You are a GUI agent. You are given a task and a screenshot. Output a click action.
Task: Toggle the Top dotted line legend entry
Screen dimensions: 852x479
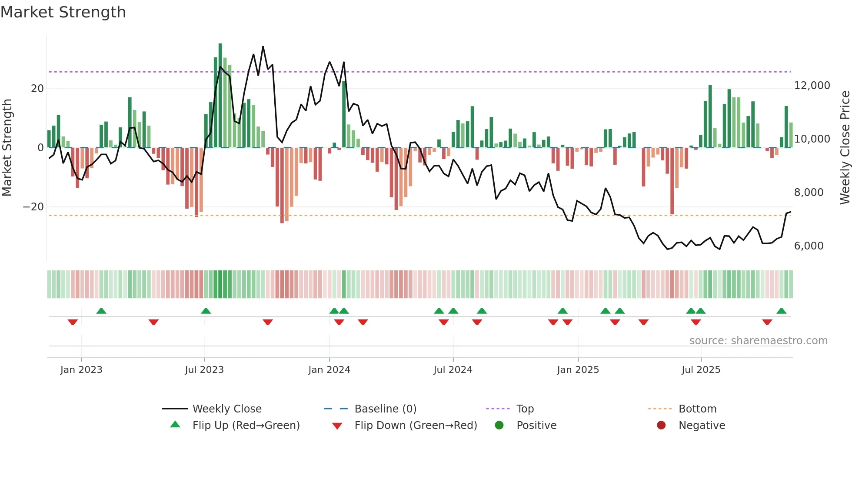pos(525,409)
